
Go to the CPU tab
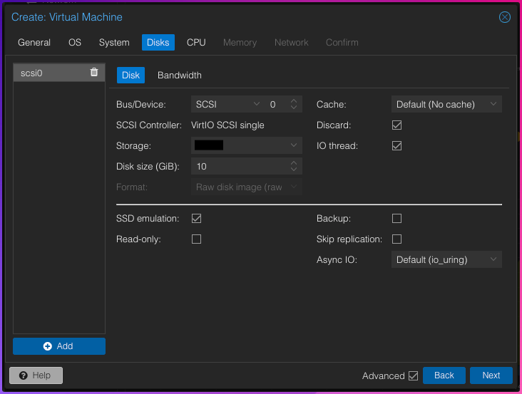(196, 43)
